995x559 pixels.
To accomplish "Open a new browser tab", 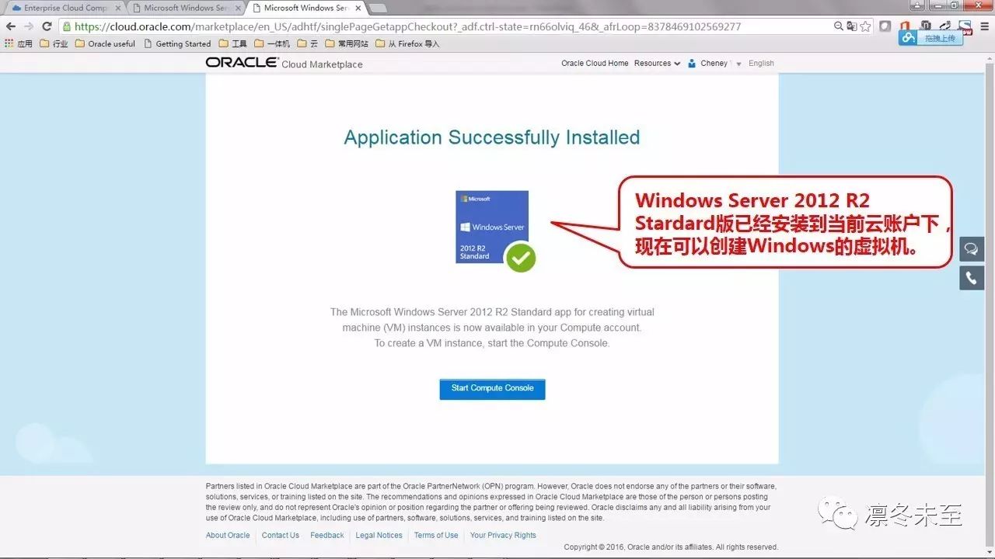I will click(x=378, y=9).
